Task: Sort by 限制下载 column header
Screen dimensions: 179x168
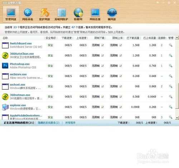Action: coord(100,38)
